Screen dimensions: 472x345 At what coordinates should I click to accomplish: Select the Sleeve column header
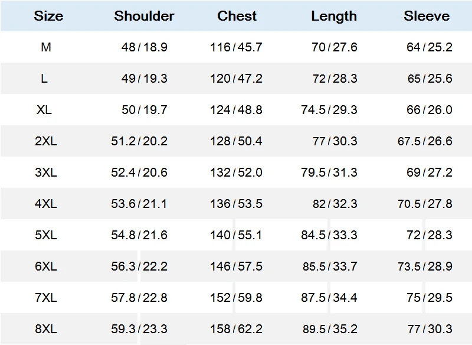[427, 16]
